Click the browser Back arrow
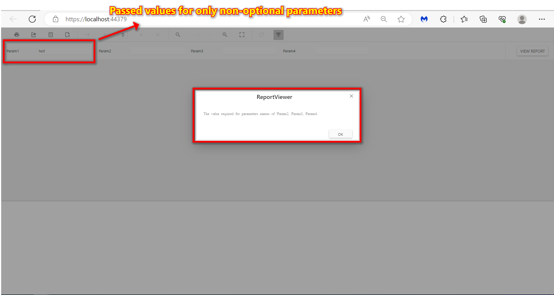This screenshot has height=295, width=554. [x=13, y=19]
